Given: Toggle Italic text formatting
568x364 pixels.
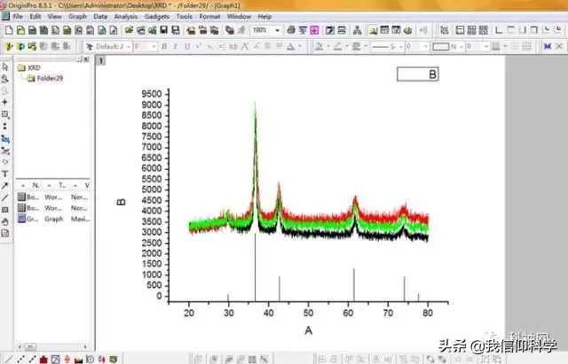Looking at the screenshot, I should click(x=176, y=46).
